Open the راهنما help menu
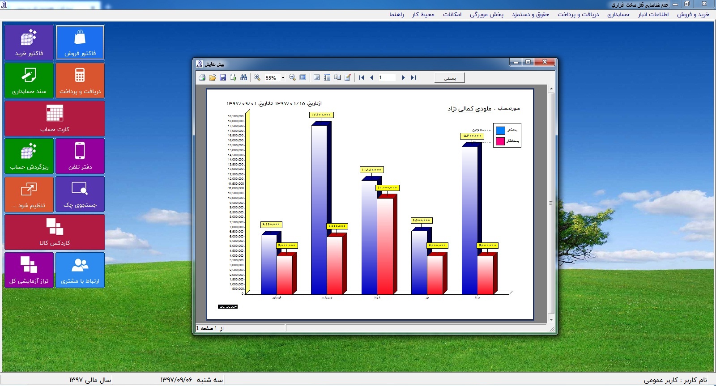The height and width of the screenshot is (386, 716). coord(396,14)
